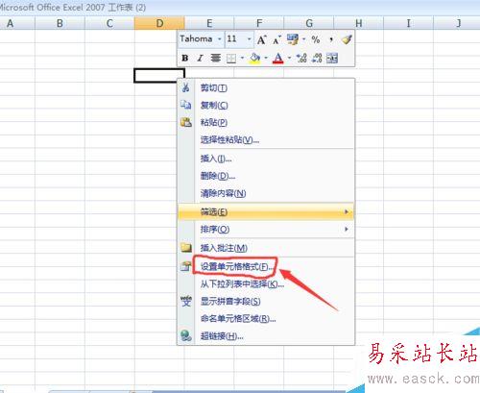Apply accounting number format icon
Viewport: 480px width, 393px height.
(293, 39)
